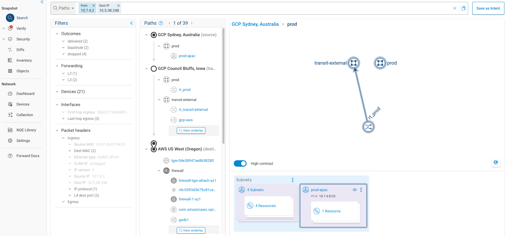Screen dimensions: 507x236
Task: Remove the Dest IP 10.5.38.248 filter chip
Action: [118, 6]
